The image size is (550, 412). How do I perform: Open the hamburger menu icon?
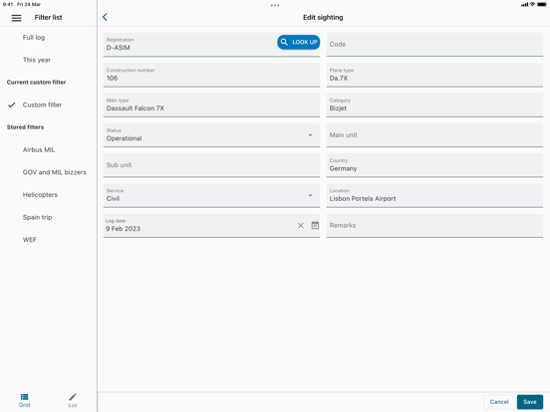point(17,18)
